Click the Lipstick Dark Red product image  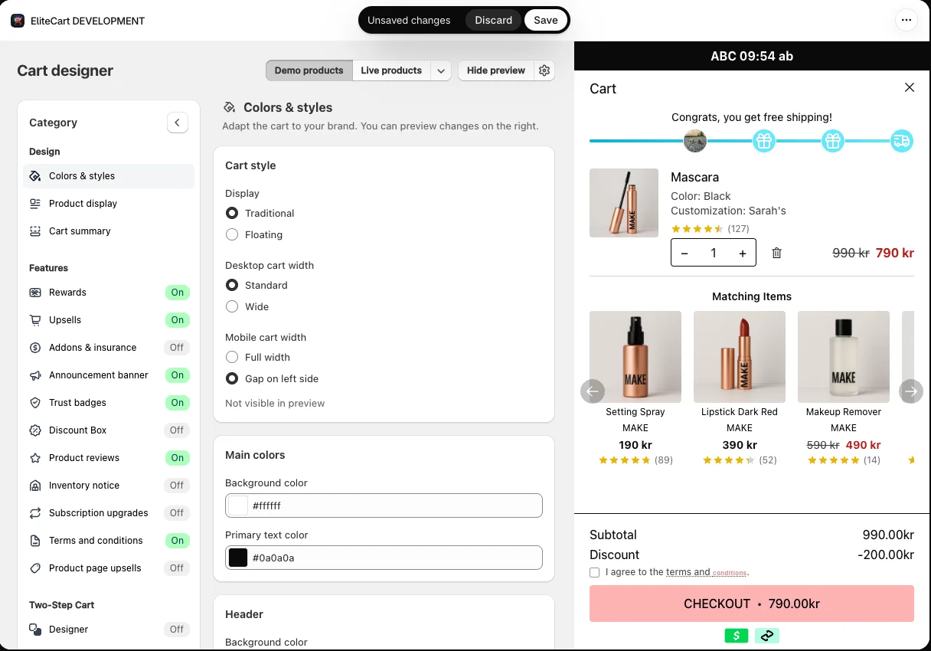740,357
